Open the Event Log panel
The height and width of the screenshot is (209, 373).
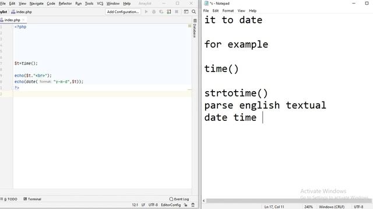pyautogui.click(x=179, y=199)
